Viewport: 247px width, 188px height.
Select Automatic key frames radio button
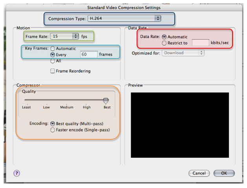53,49
